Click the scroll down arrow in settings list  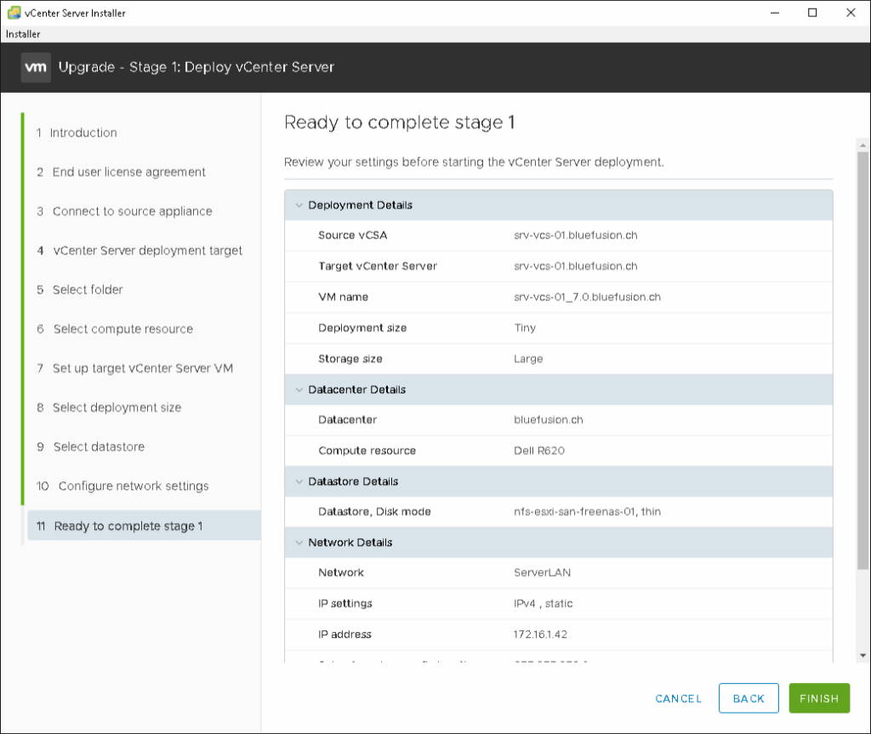pos(863,656)
